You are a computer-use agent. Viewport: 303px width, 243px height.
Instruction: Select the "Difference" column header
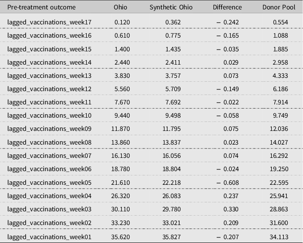(227, 7)
